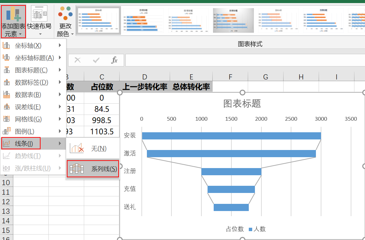Open the 快速布局 gallery

(39, 21)
